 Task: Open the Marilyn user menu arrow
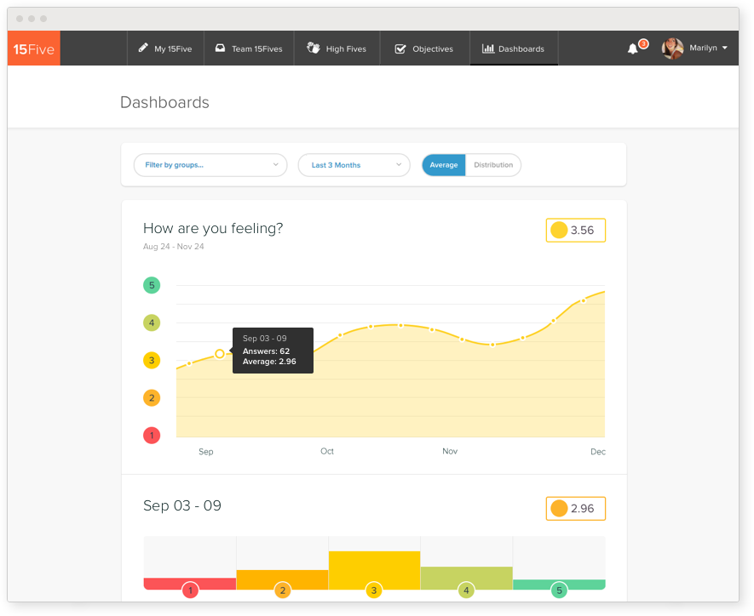(725, 48)
